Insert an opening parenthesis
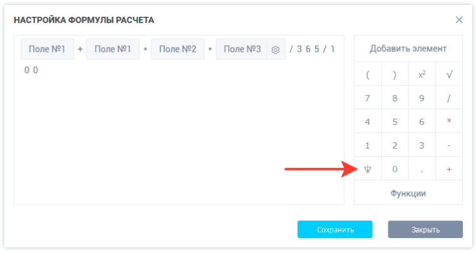Viewport: 476px width, 253px height. pos(368,74)
